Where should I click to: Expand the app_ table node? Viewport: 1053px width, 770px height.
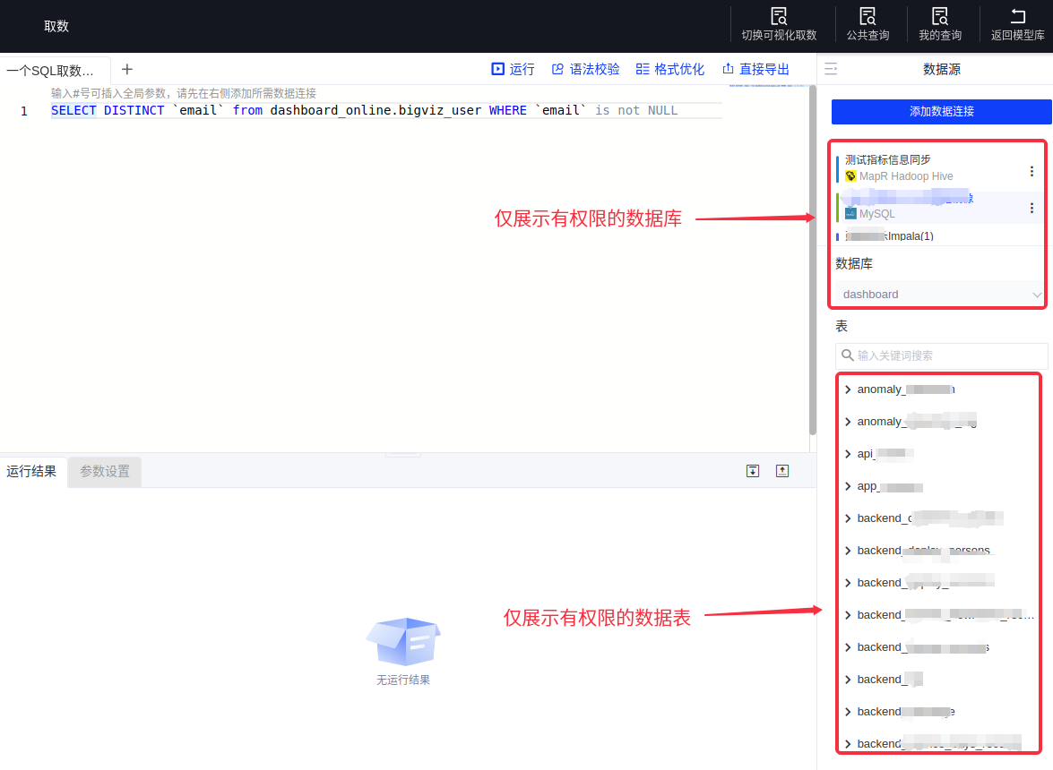pos(848,486)
